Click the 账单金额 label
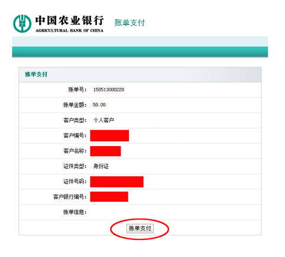Screen dimensions: 285x257 75,105
